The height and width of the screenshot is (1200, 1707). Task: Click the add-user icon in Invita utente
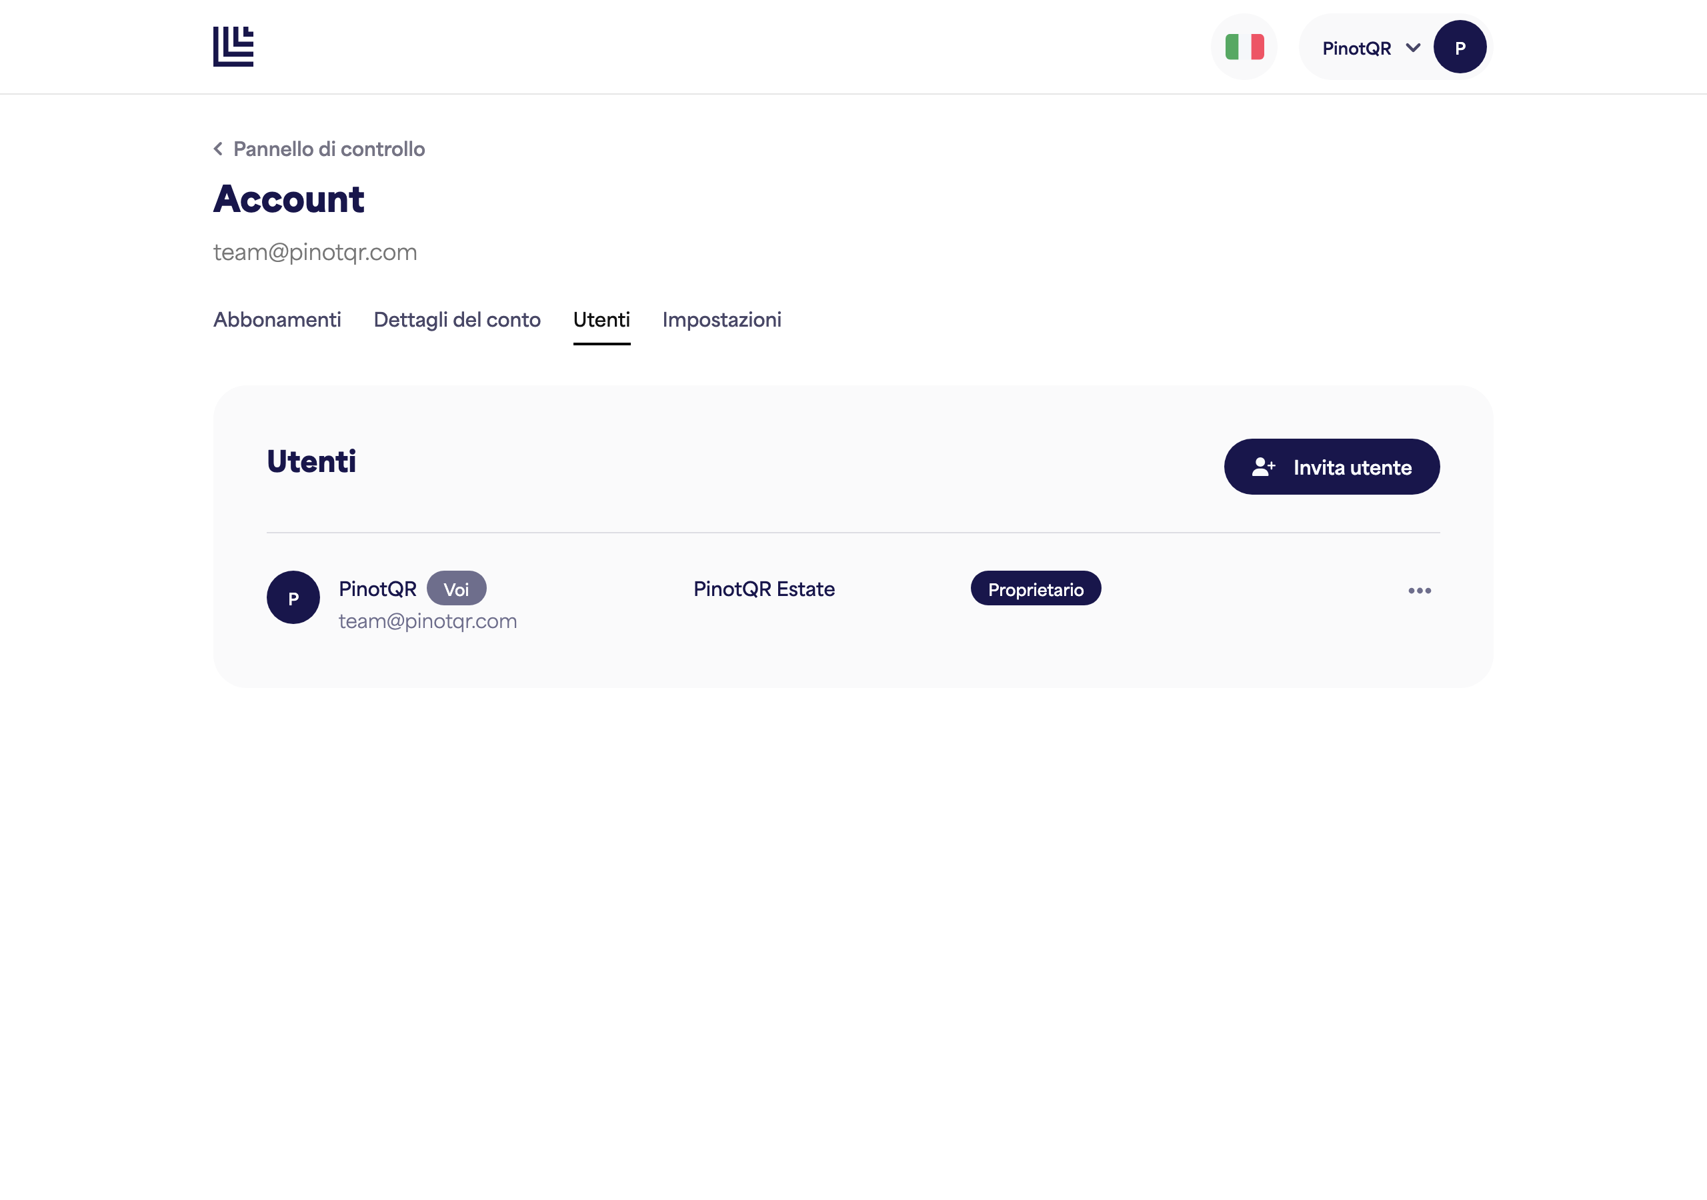click(x=1262, y=467)
